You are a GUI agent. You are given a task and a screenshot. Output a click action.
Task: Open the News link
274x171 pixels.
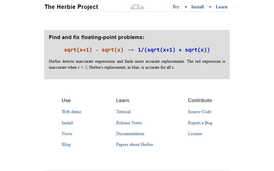[x=67, y=134]
